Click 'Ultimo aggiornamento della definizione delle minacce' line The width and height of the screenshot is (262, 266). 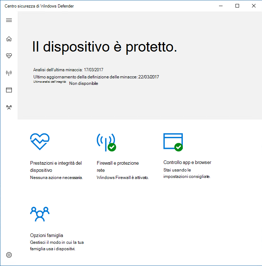pyautogui.click(x=96, y=77)
